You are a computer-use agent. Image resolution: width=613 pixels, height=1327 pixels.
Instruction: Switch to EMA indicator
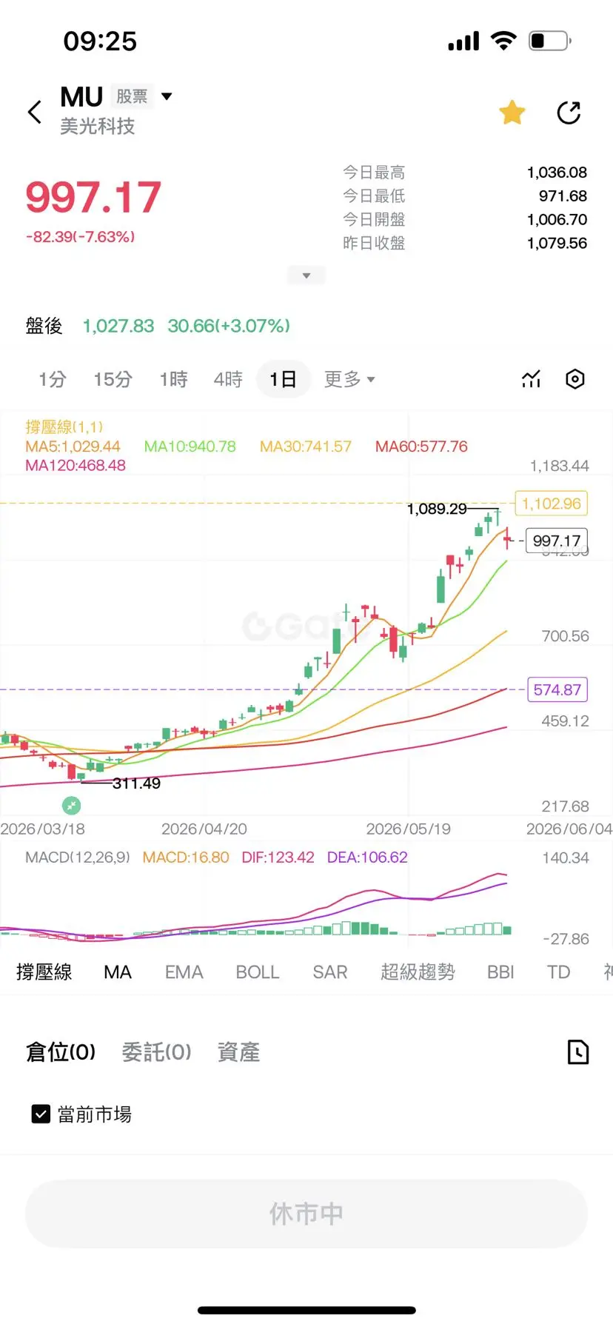[184, 972]
